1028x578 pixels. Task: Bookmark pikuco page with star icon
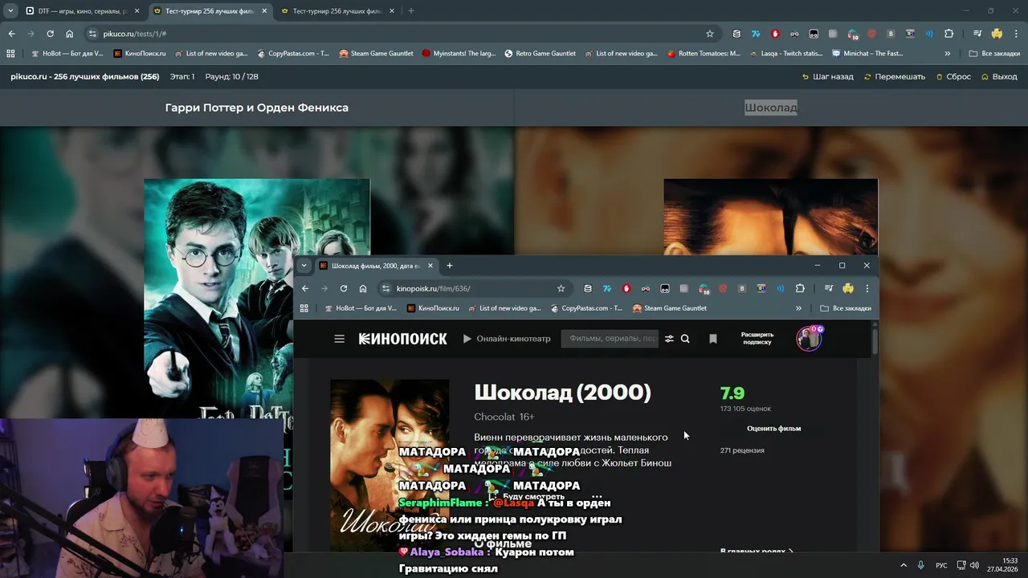click(x=709, y=34)
